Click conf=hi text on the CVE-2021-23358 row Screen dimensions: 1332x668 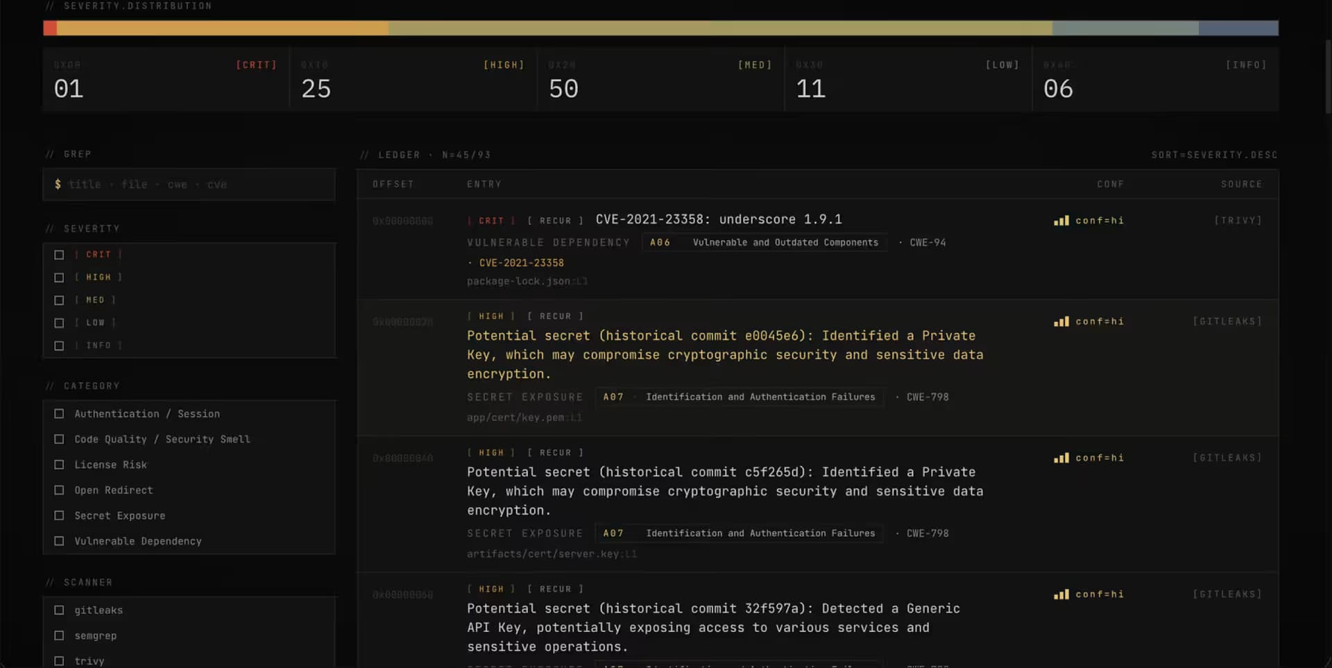[x=1100, y=221]
